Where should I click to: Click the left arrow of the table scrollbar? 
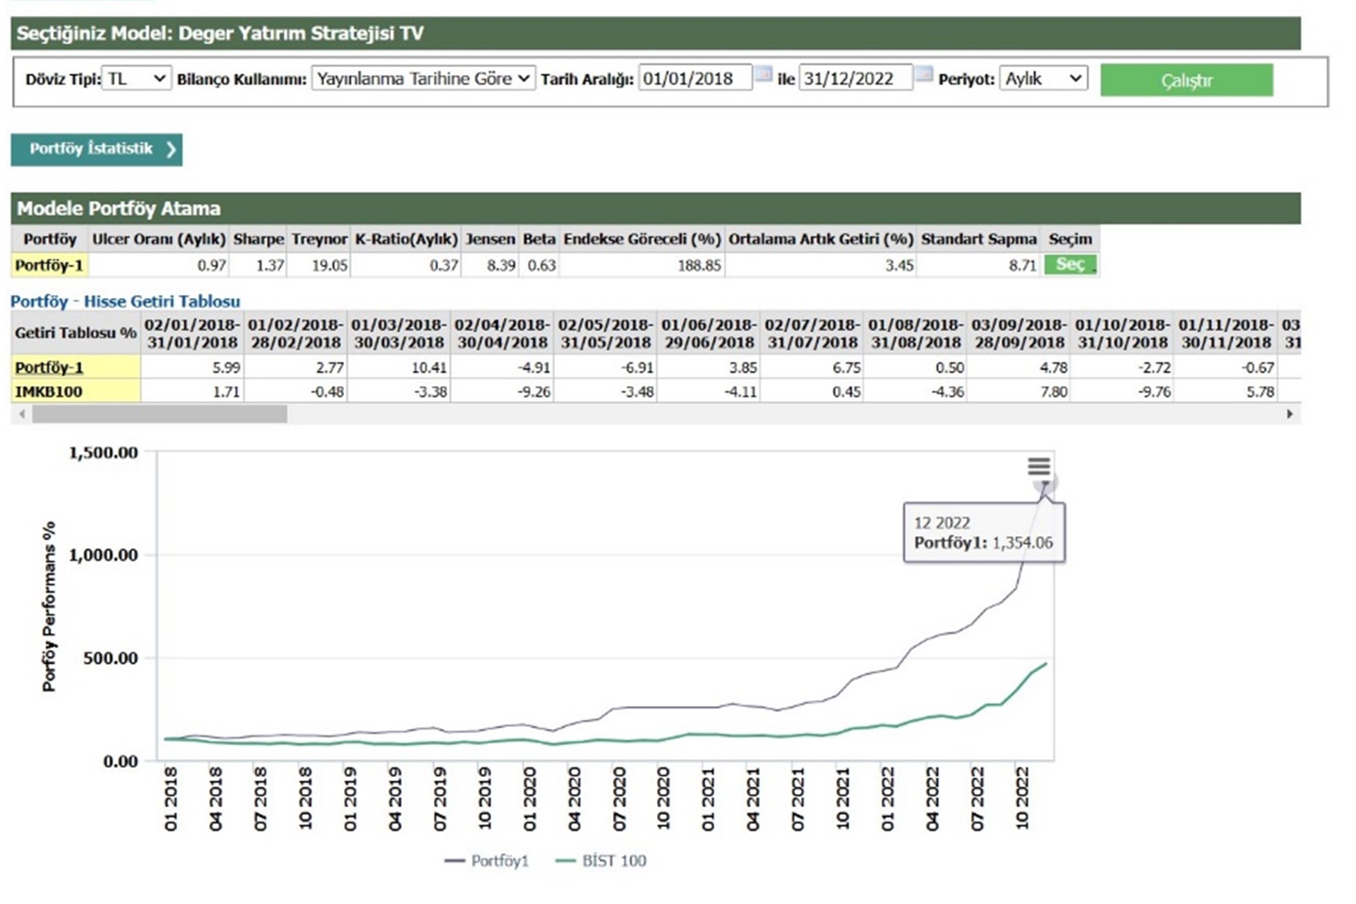(x=22, y=414)
